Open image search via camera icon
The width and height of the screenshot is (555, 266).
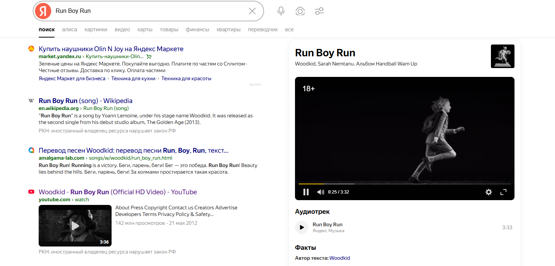pyautogui.click(x=300, y=11)
